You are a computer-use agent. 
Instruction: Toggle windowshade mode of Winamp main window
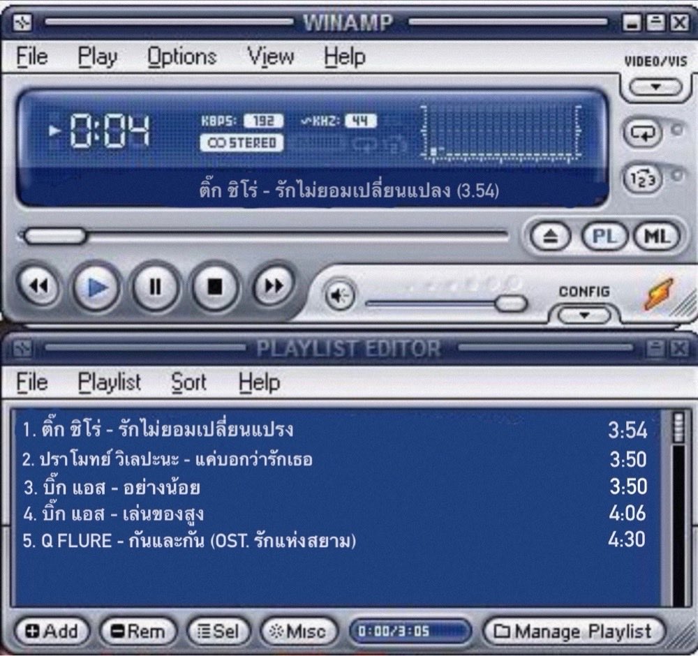point(655,22)
